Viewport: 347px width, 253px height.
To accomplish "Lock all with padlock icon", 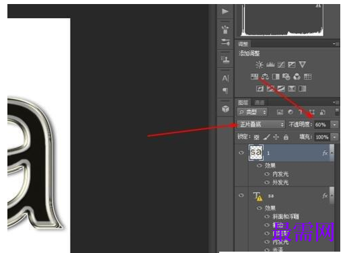I will click(x=286, y=137).
